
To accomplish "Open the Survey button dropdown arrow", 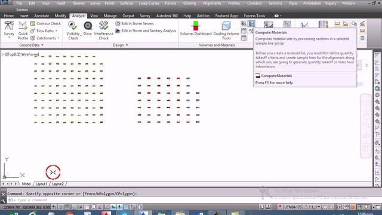I will pyautogui.click(x=9, y=37).
